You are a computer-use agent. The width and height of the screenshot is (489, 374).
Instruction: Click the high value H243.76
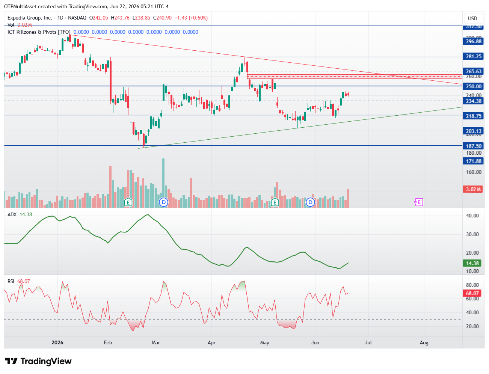pyautogui.click(x=120, y=18)
